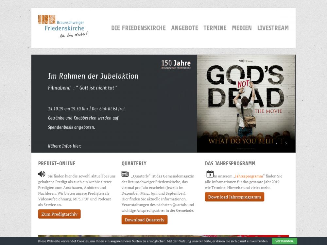327x245 pixels.
Task: Open the Die Friedenskirche menu
Action: coord(138,28)
